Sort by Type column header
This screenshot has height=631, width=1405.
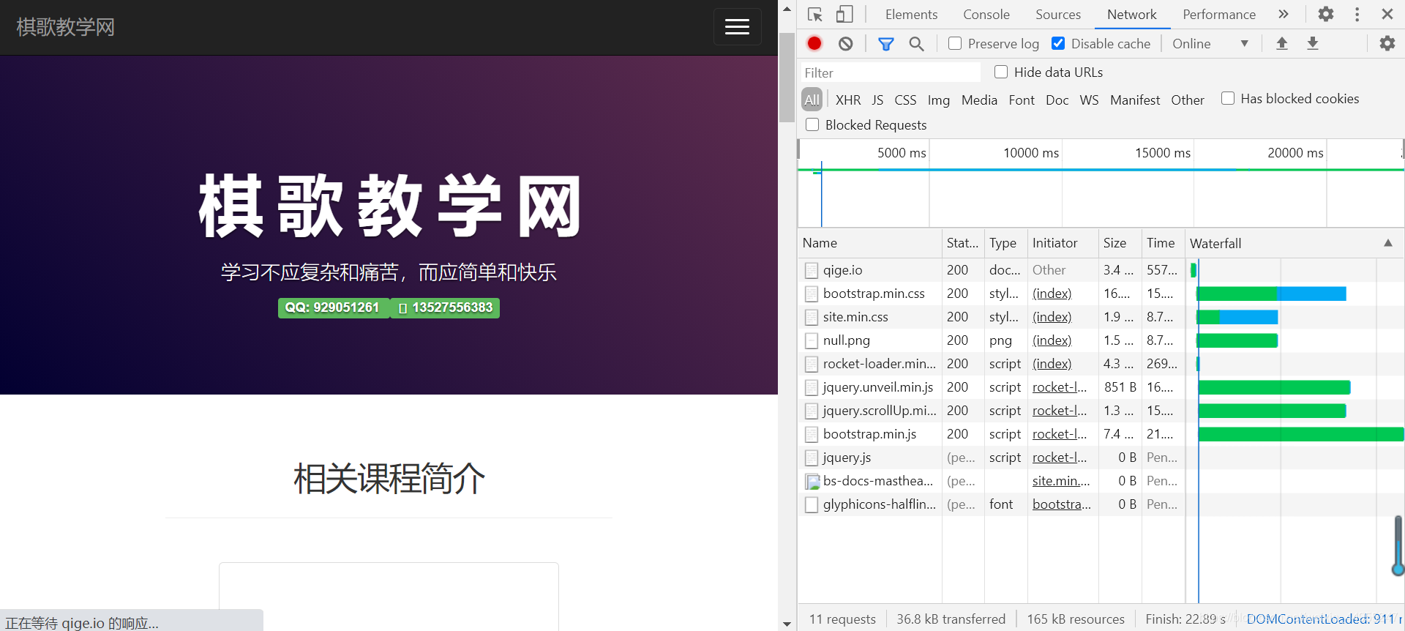click(1005, 243)
